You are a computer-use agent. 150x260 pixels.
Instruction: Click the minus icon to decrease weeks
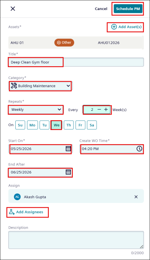pyautogui.click(x=99, y=109)
